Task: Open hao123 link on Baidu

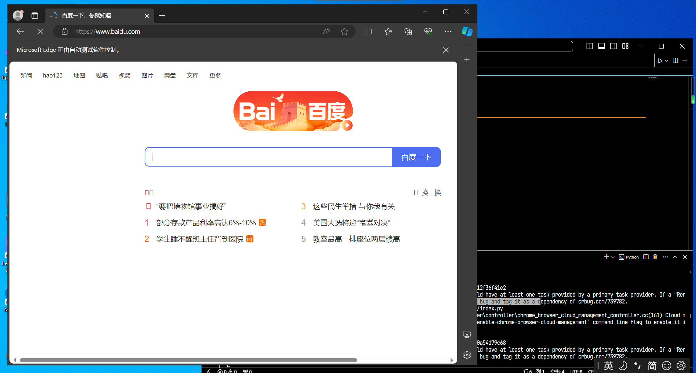Action: 53,75
